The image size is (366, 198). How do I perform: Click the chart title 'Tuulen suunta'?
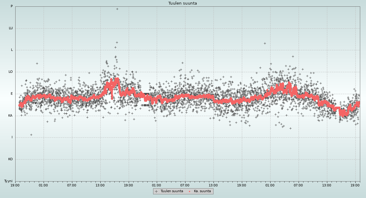(183, 3)
